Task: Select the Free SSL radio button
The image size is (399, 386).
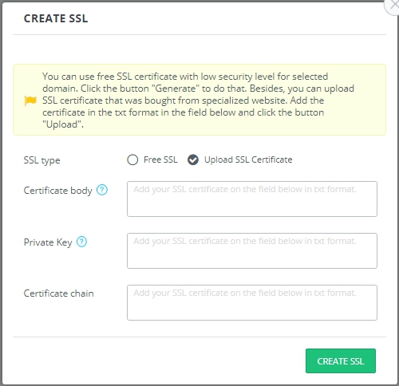Action: 132,160
